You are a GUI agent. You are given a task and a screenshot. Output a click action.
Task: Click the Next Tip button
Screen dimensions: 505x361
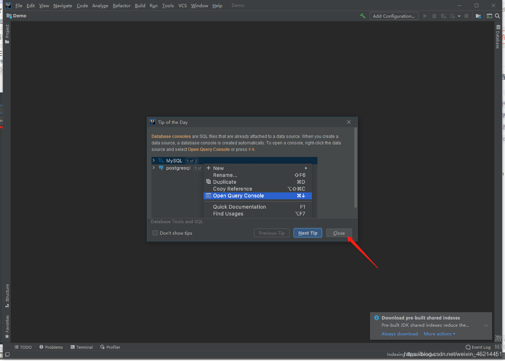(x=308, y=233)
